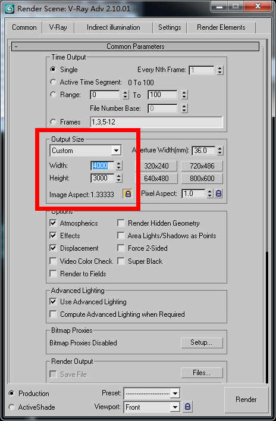Click the Height spinner arrows

click(x=119, y=177)
